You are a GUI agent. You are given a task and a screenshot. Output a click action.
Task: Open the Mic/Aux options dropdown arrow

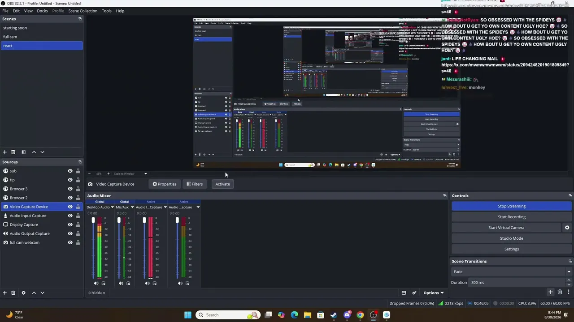(x=132, y=208)
